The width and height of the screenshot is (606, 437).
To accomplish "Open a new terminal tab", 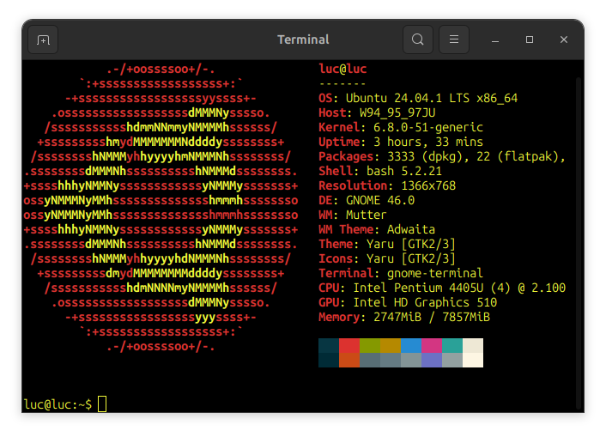I will pyautogui.click(x=43, y=39).
